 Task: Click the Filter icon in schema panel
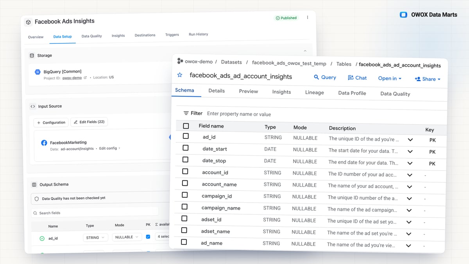[x=186, y=113]
